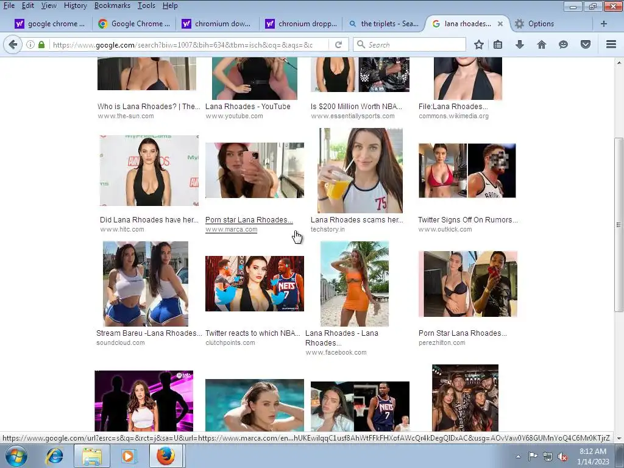Image resolution: width=624 pixels, height=468 pixels.
Task: Open 'Lana Rhoades scams her...' result
Action: point(357,219)
